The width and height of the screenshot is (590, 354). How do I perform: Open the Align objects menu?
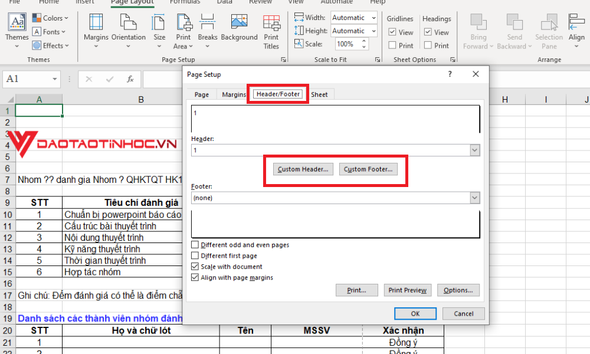point(576,31)
